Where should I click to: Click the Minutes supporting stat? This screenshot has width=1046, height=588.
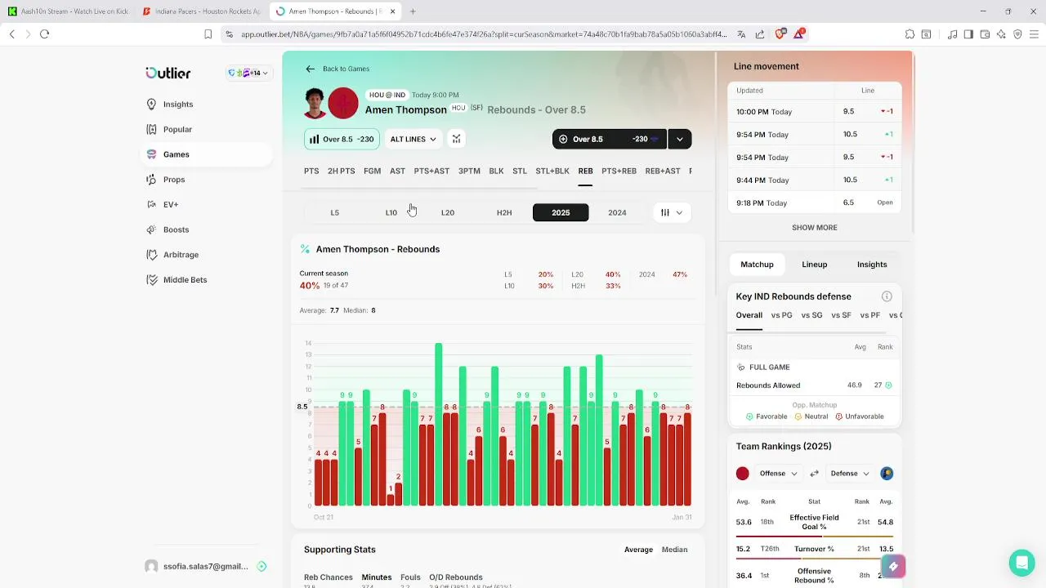(377, 577)
